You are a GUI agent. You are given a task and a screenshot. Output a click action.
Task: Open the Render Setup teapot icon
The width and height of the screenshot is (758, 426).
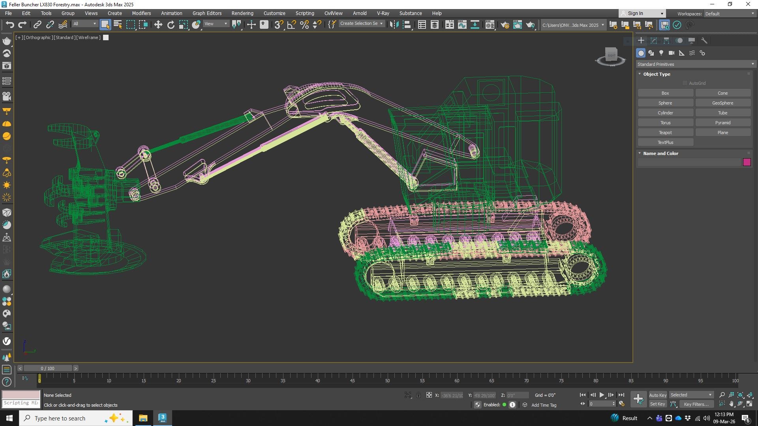click(505, 25)
